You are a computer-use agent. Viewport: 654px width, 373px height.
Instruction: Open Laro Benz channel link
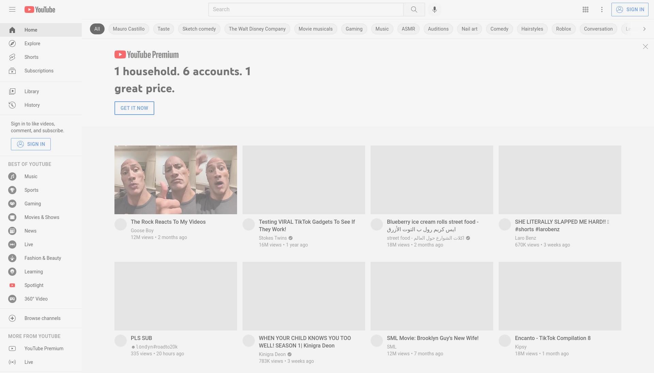526,238
